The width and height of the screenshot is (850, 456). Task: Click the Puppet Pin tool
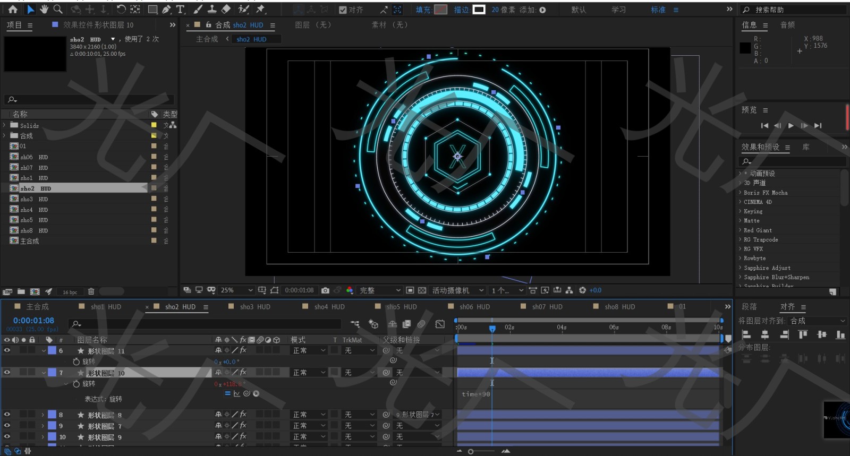click(260, 9)
